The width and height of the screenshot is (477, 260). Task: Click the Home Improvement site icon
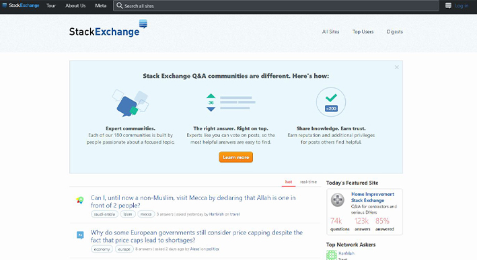(338, 200)
